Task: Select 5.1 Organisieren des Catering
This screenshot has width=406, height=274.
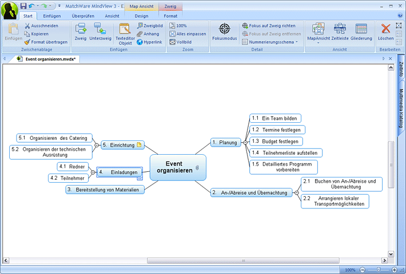Action: 54,138
